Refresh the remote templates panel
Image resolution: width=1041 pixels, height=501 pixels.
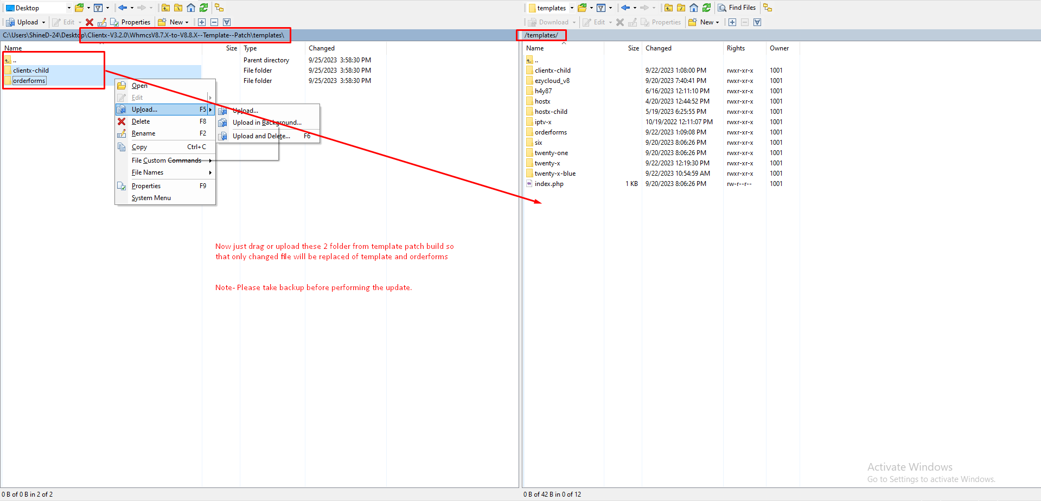(x=706, y=8)
